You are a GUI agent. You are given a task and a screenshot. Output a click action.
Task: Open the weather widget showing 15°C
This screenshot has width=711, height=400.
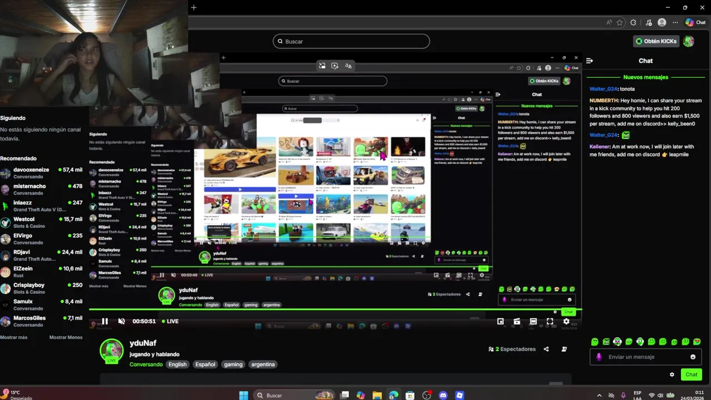[17, 395]
